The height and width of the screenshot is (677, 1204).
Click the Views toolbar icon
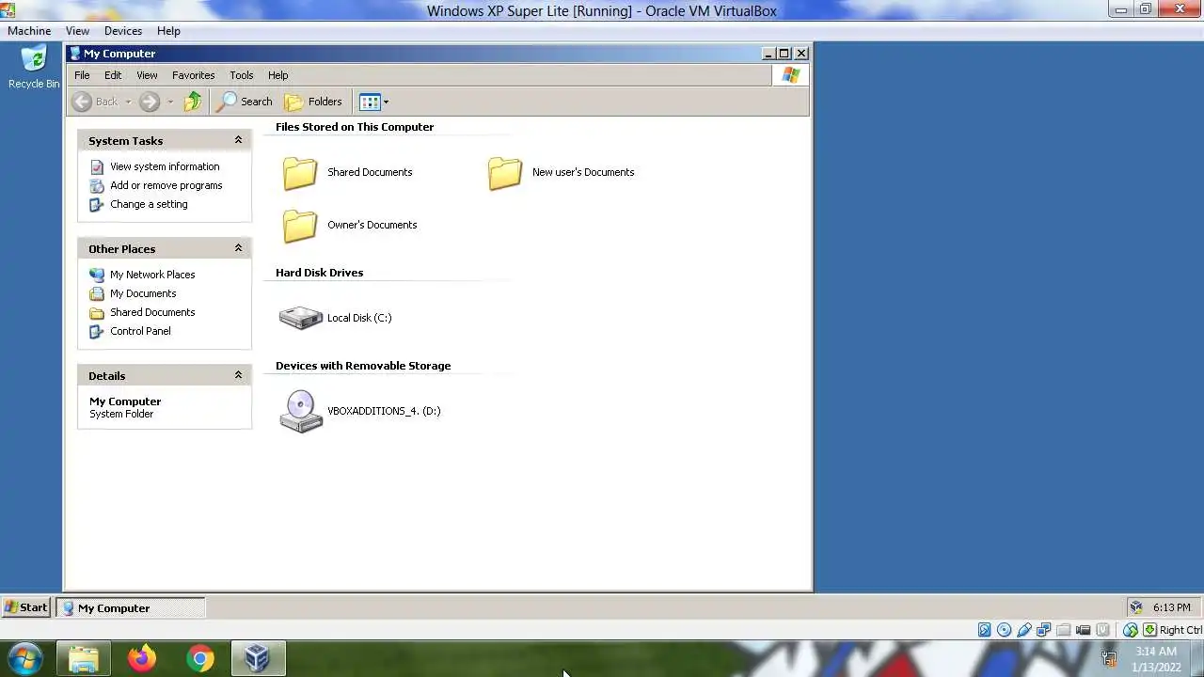[370, 102]
